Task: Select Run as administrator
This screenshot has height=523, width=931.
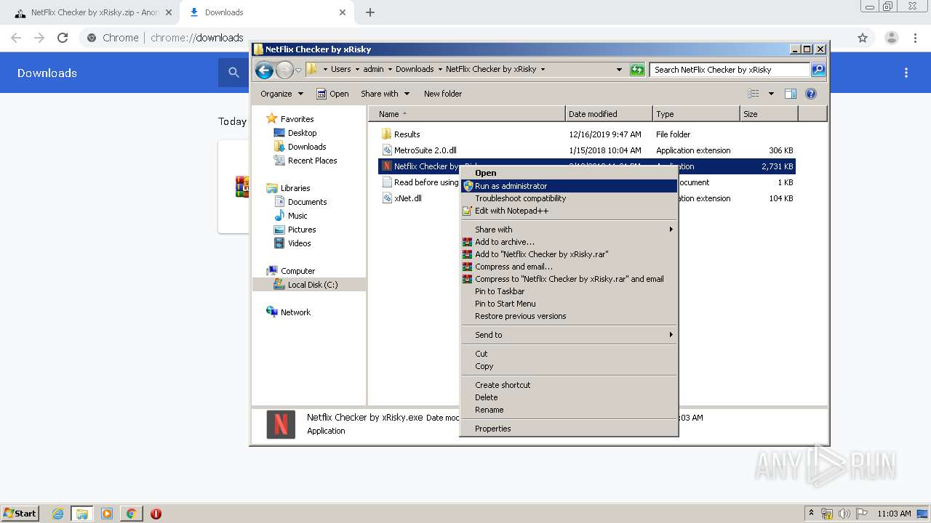Action: (x=570, y=186)
